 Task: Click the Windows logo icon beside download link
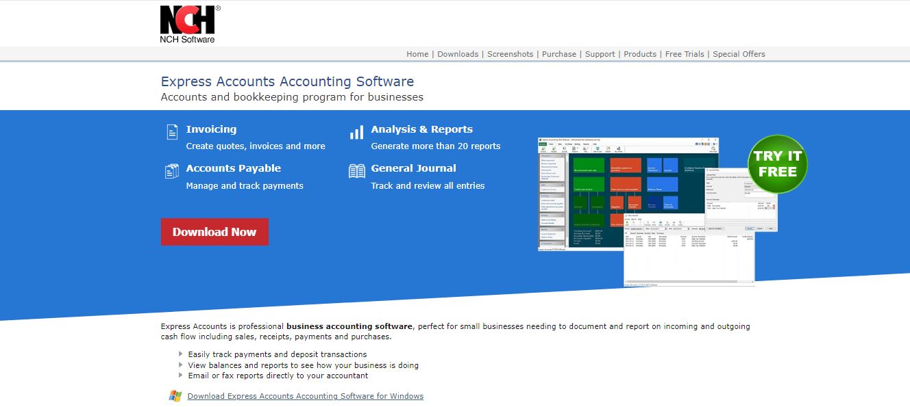175,396
